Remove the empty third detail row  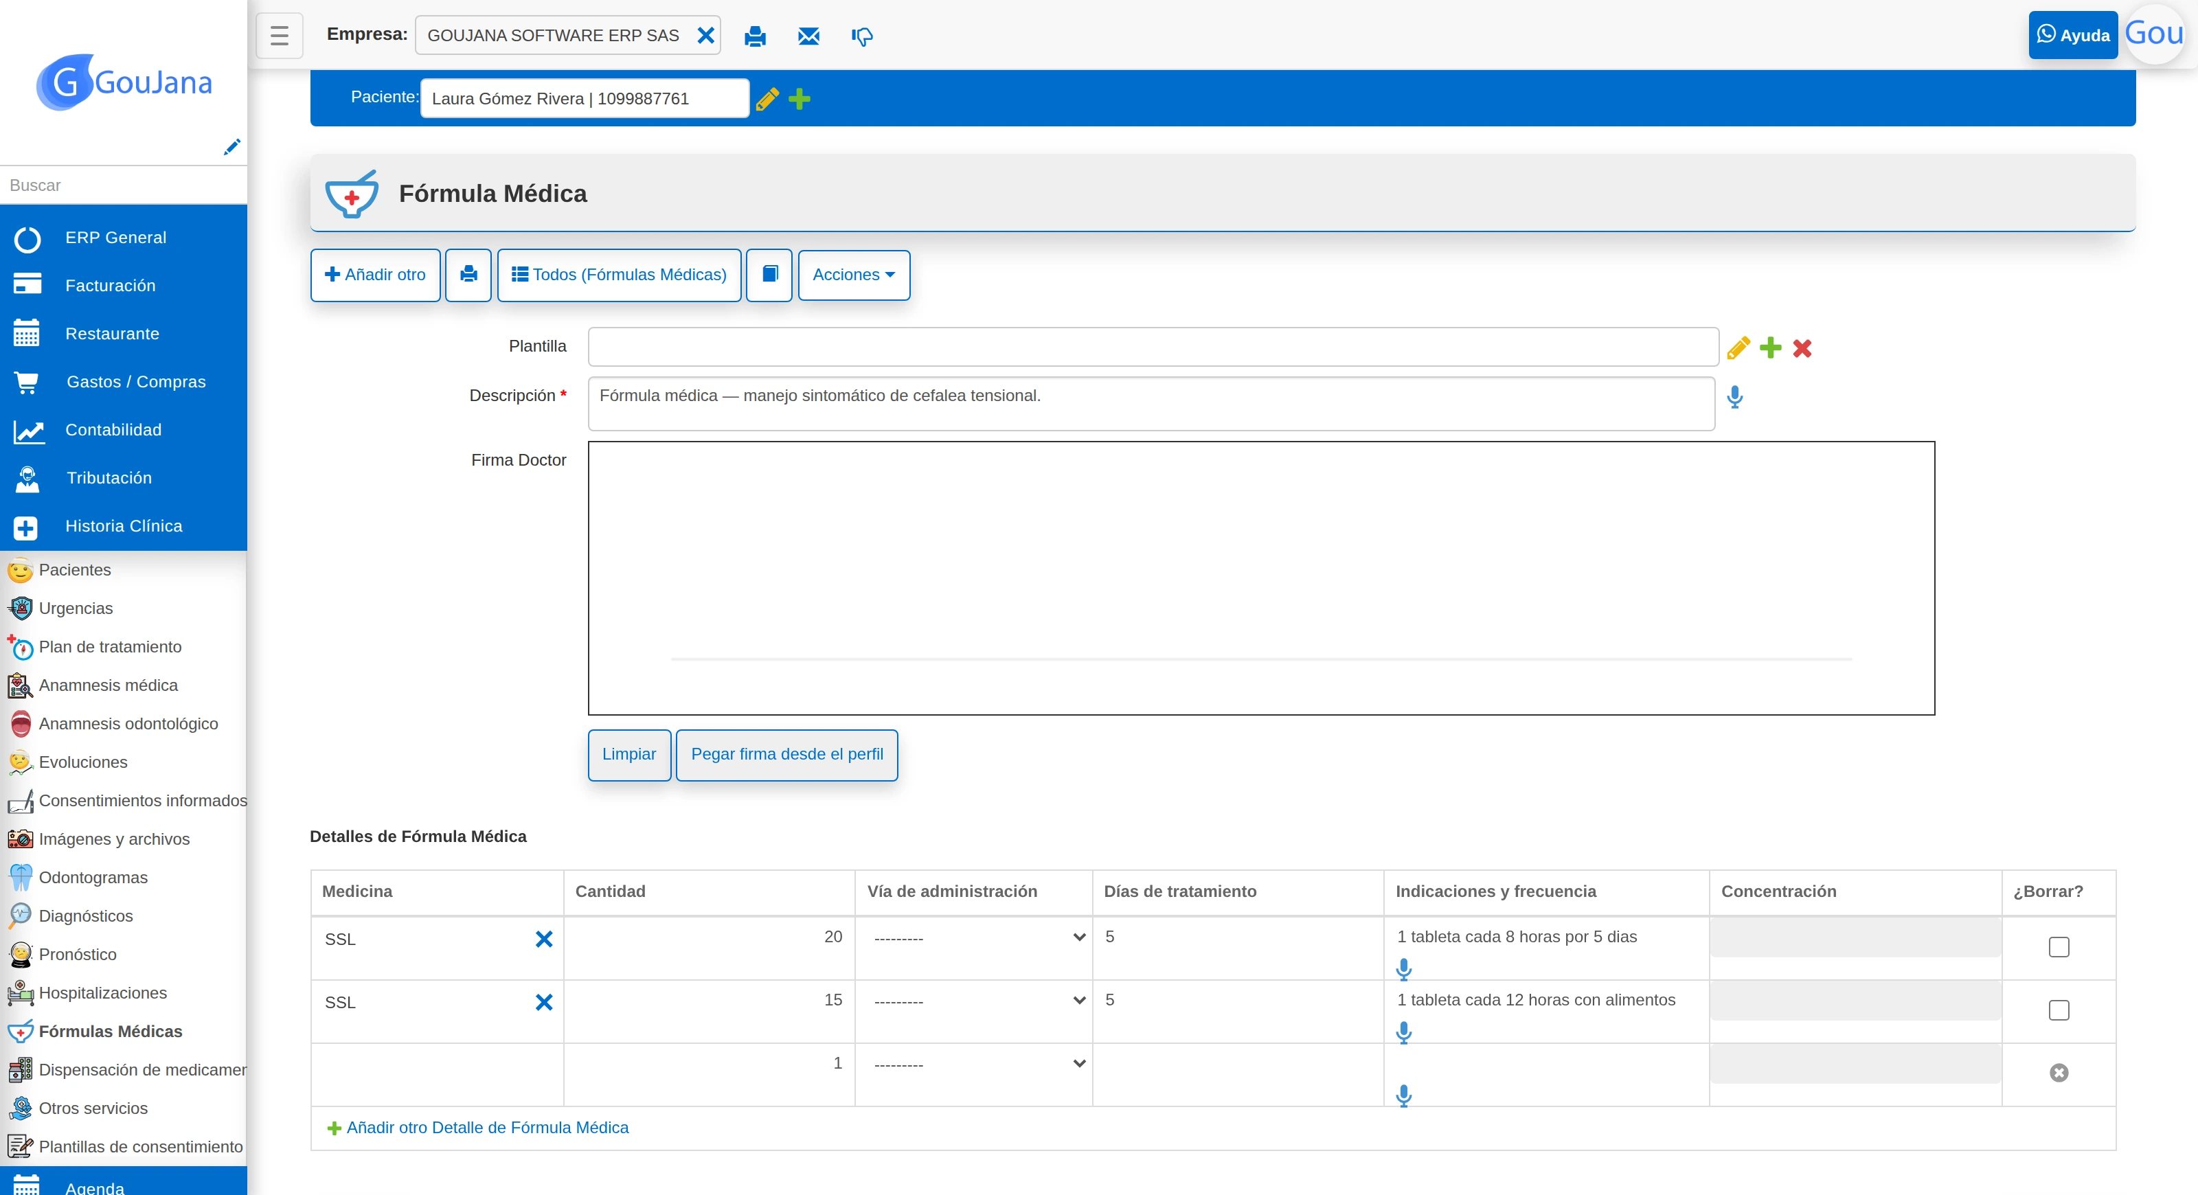tap(2058, 1072)
